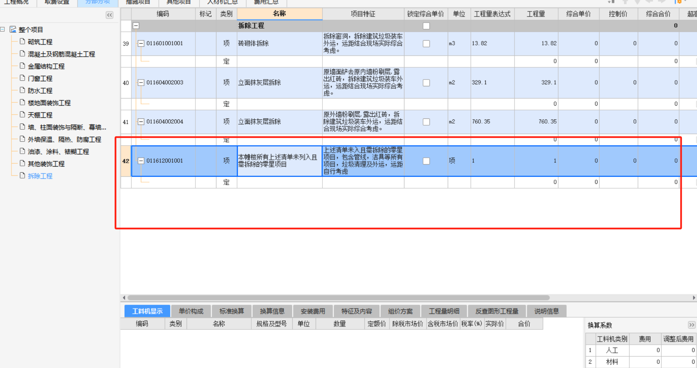Click the 名称 column header
Image resolution: width=697 pixels, height=368 pixels.
(279, 14)
